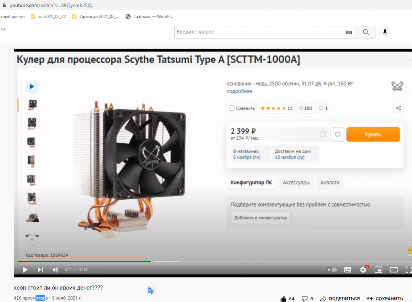Screen dimensions: 412x302
Task: Switch to miniplayer mode
Action: 378,270
